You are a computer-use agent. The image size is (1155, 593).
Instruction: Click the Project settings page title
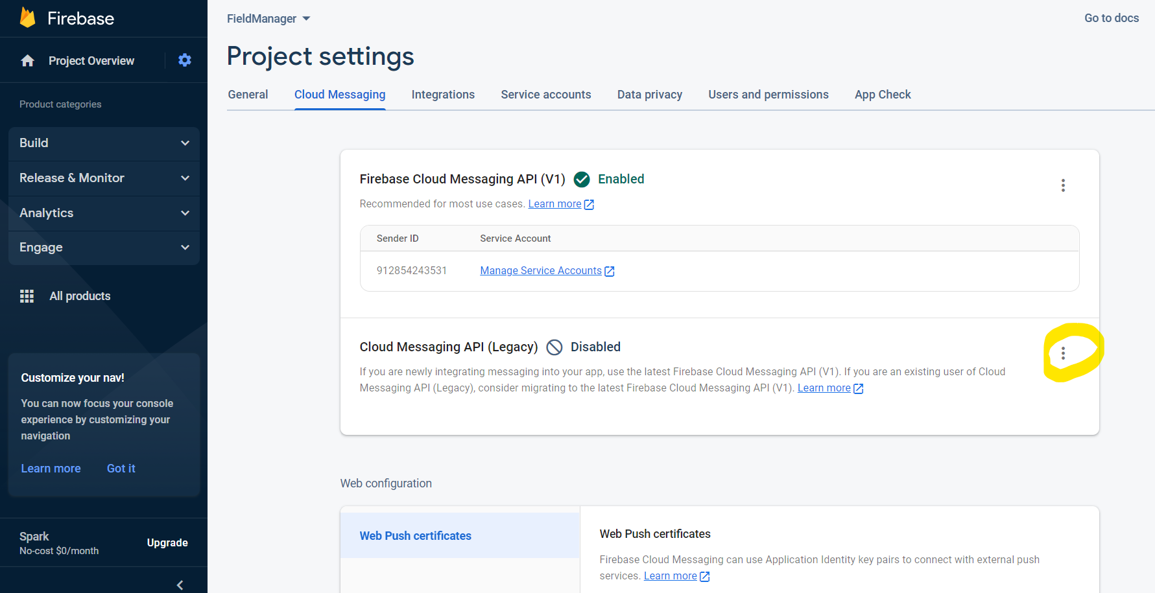(x=320, y=57)
